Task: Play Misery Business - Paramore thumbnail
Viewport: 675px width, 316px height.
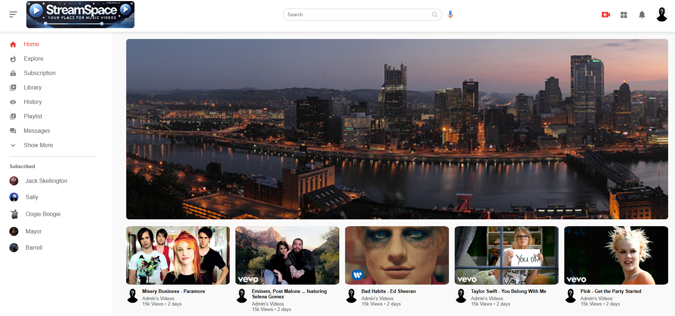Action: (178, 255)
